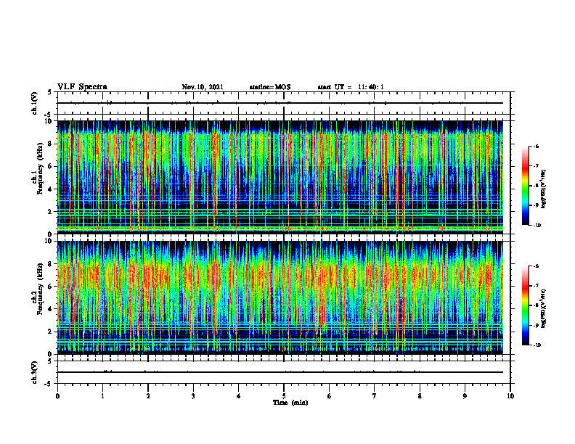Click the "-10" tick on ch.2 colorbar
This screenshot has width=575, height=444.
(x=537, y=345)
